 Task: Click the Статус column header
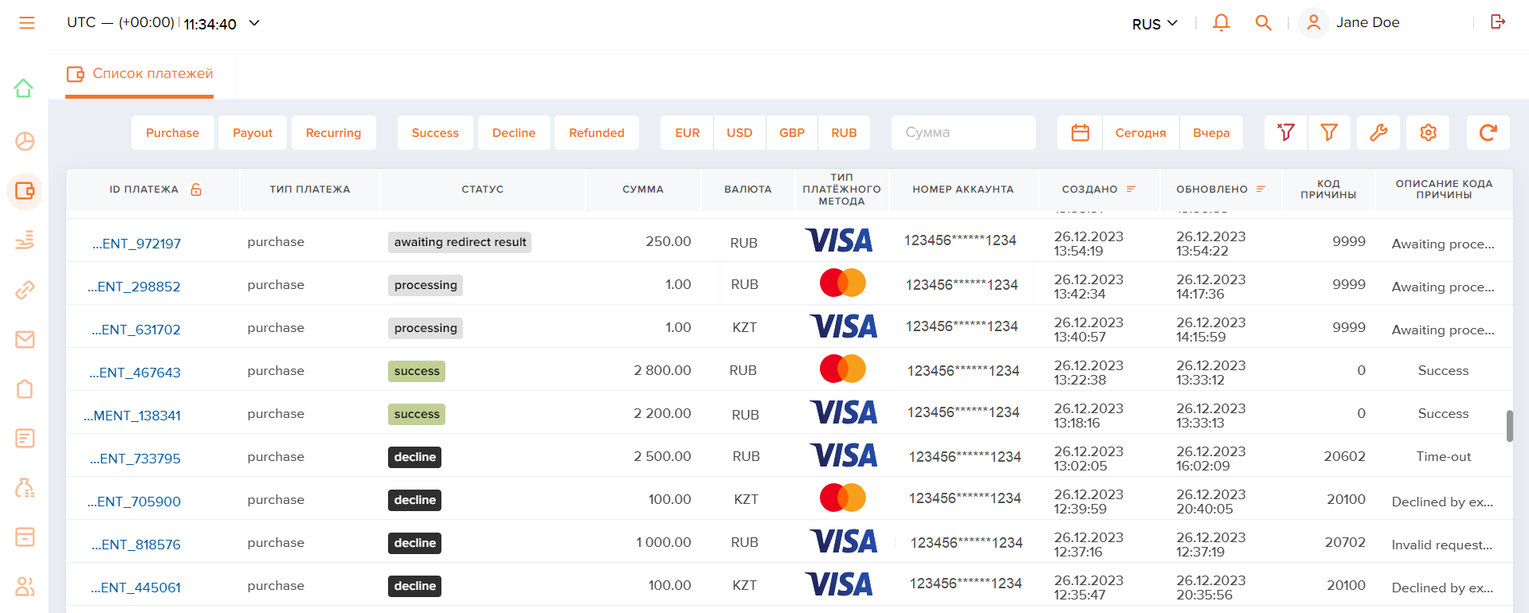point(482,189)
